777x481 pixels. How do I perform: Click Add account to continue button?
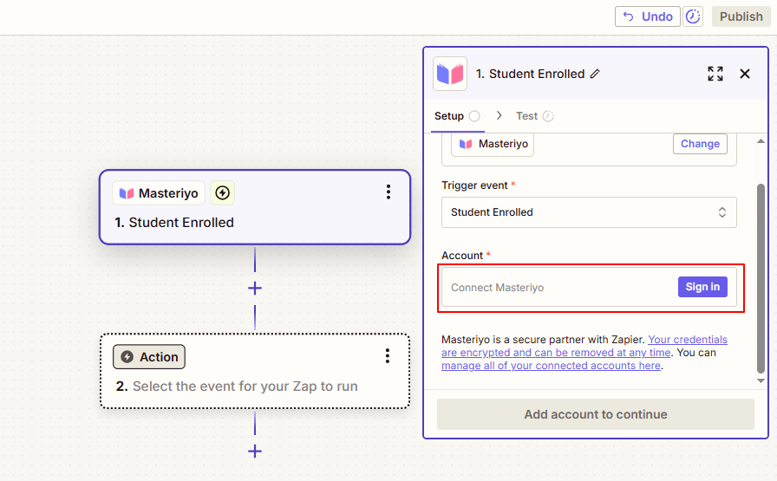pos(596,414)
